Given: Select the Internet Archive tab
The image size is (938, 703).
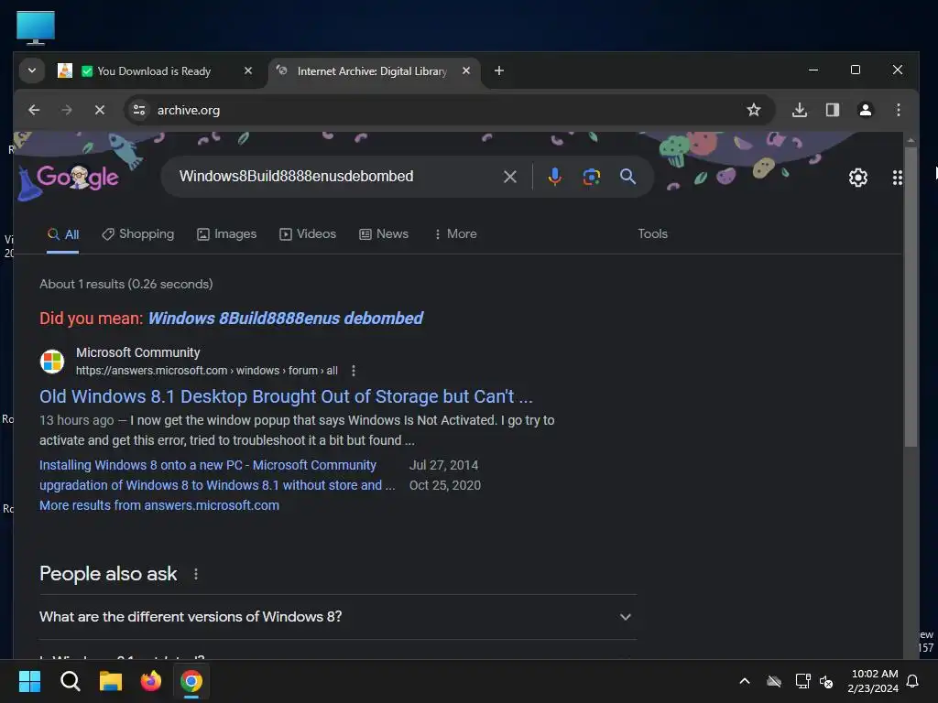Looking at the screenshot, I should coord(371,71).
